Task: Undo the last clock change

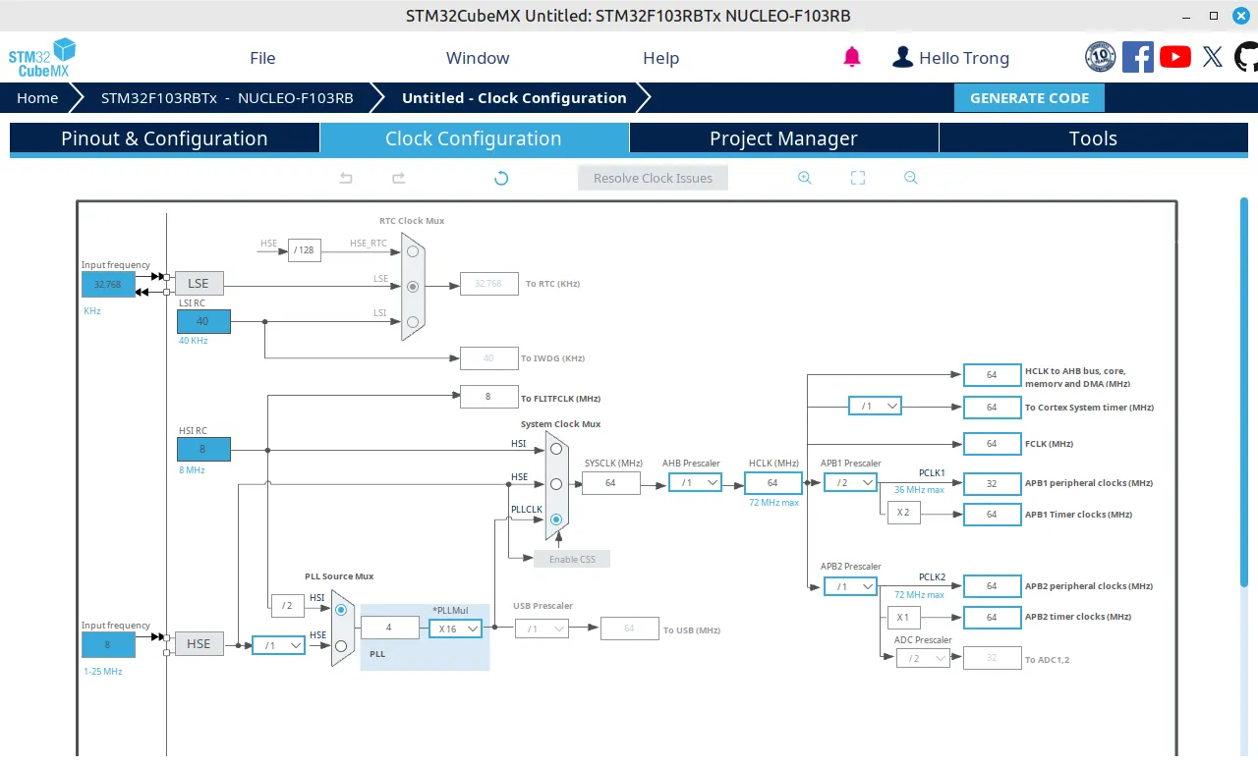Action: point(346,178)
